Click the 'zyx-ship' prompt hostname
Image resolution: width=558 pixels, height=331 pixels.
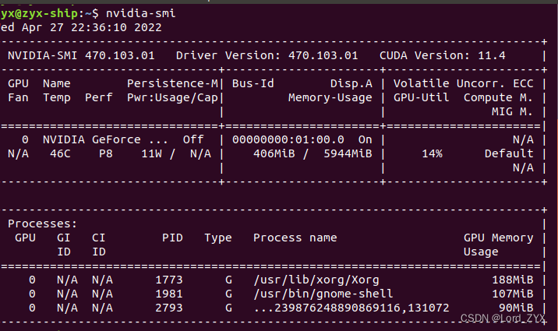pyautogui.click(x=49, y=13)
